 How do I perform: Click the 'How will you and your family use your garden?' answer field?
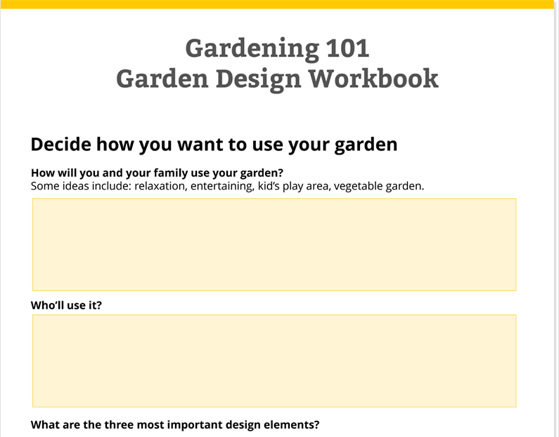(274, 244)
